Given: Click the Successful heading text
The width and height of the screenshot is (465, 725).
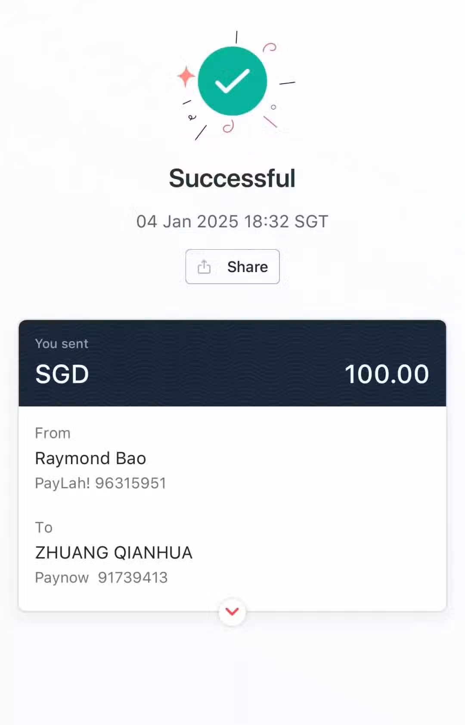Looking at the screenshot, I should (x=232, y=178).
